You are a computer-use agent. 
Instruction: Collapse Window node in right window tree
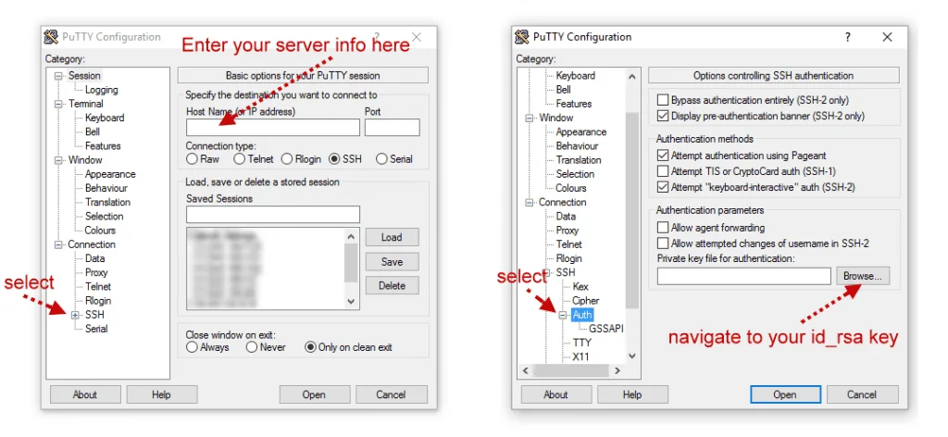[530, 118]
